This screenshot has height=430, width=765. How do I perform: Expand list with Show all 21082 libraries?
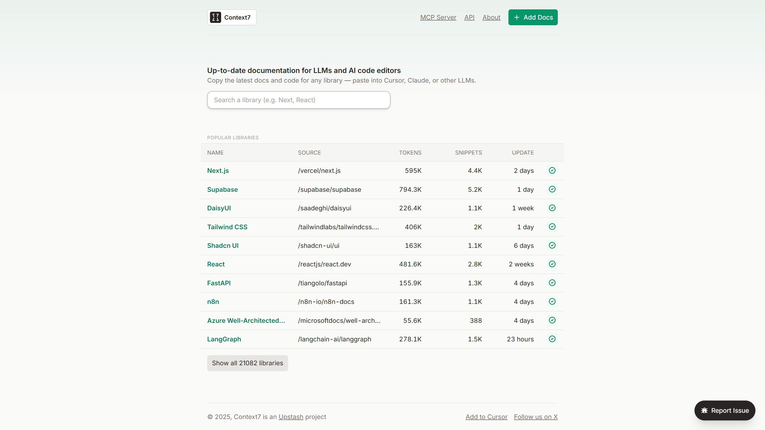(x=247, y=363)
